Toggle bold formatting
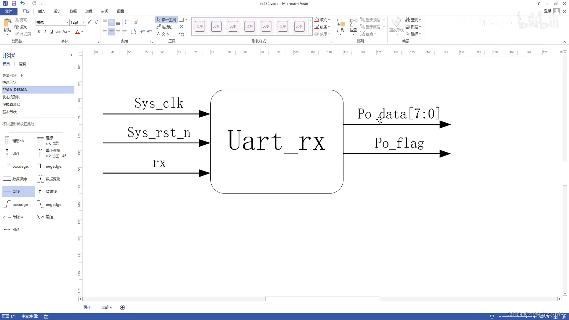The width and height of the screenshot is (569, 320). tap(39, 32)
